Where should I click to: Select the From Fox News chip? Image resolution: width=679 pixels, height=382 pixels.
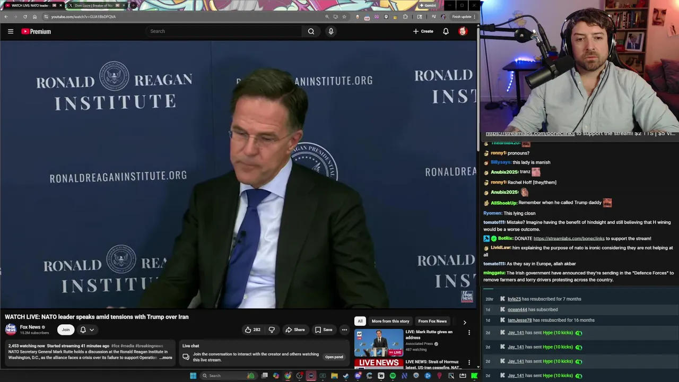[432, 321]
